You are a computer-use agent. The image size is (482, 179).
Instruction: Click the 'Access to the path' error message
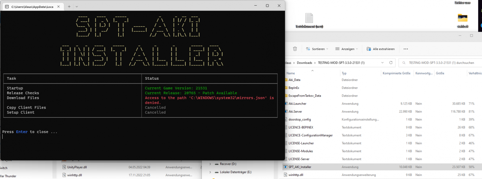pos(209,100)
